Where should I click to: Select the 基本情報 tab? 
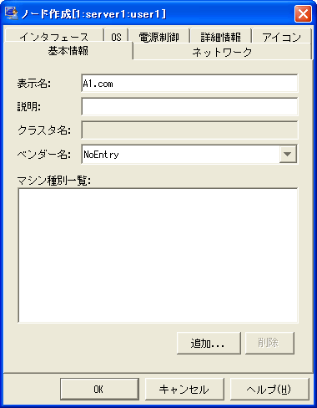click(68, 51)
